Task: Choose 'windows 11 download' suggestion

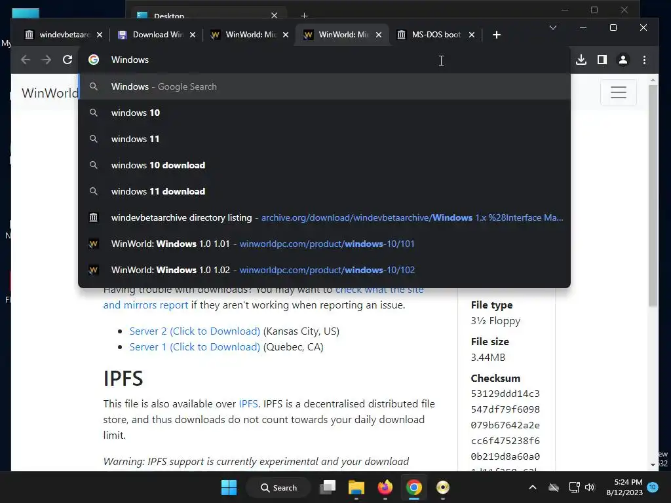Action: tap(324, 191)
